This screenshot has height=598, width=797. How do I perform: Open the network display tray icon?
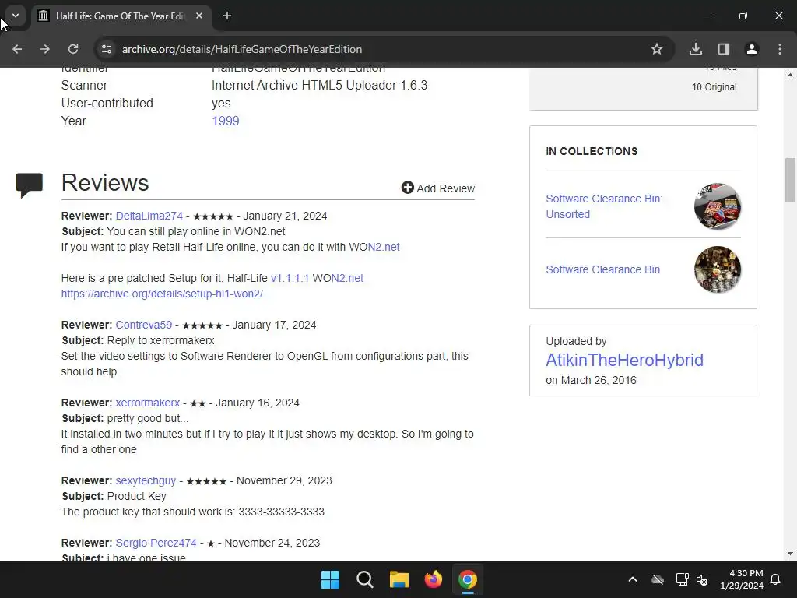682,579
